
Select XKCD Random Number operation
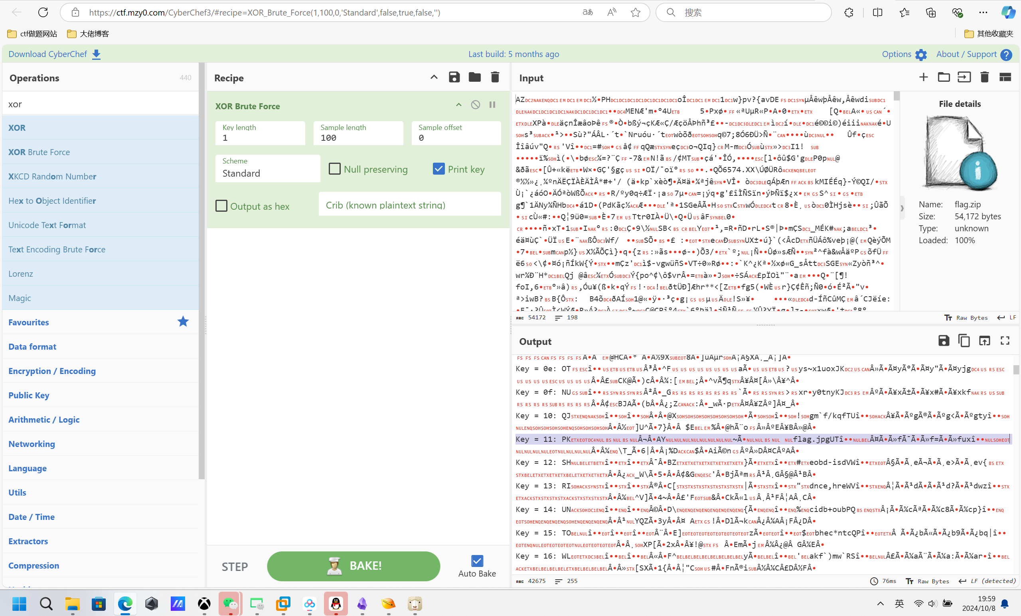click(x=100, y=176)
